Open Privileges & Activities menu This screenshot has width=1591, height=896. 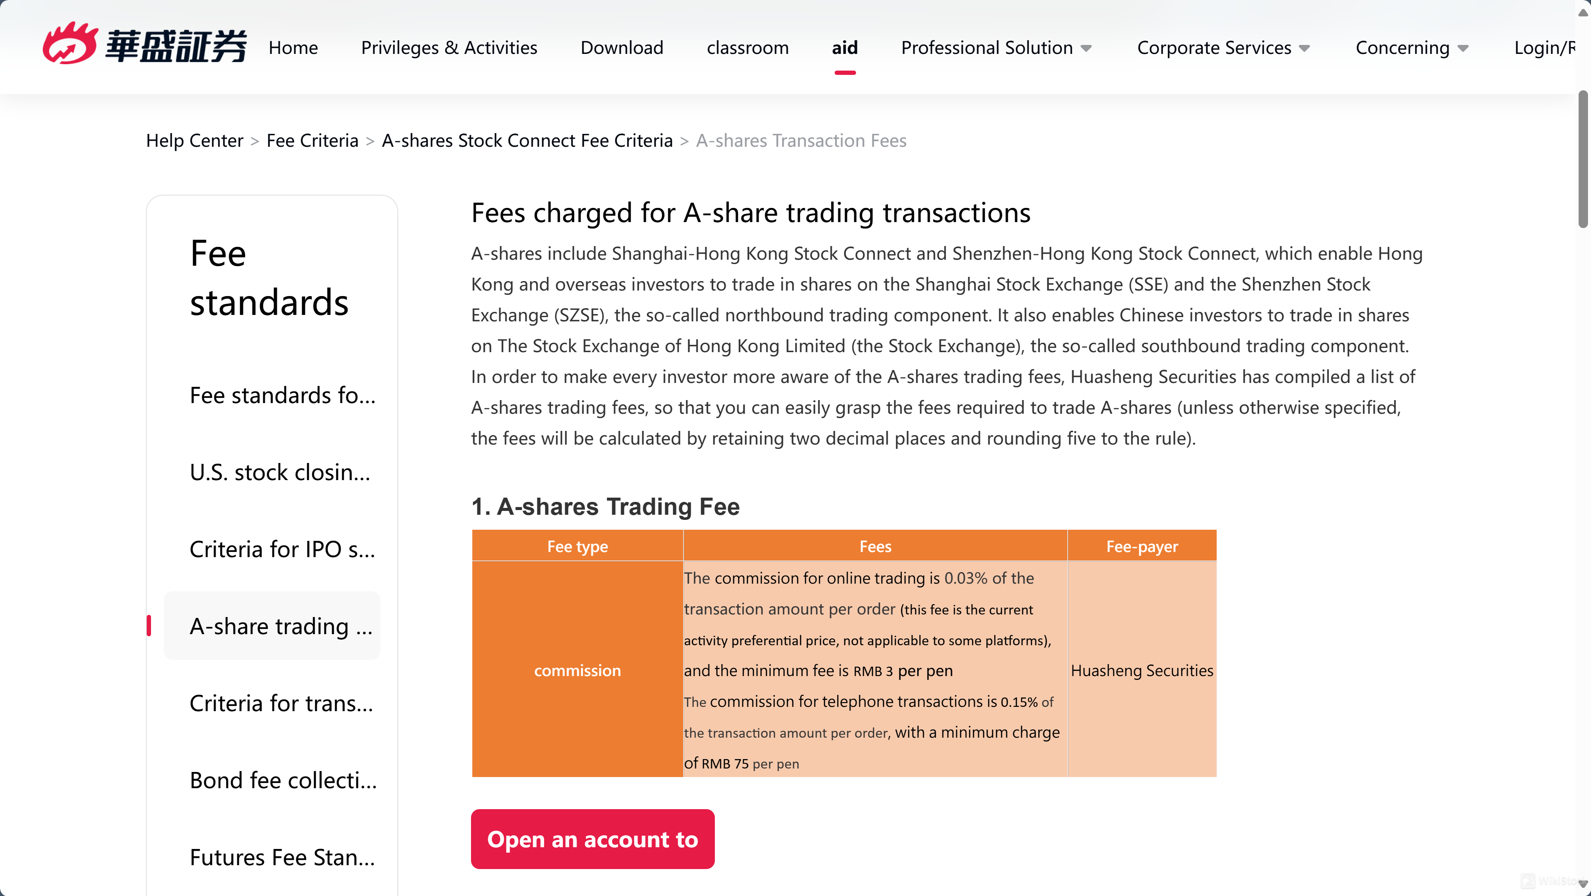click(x=449, y=47)
